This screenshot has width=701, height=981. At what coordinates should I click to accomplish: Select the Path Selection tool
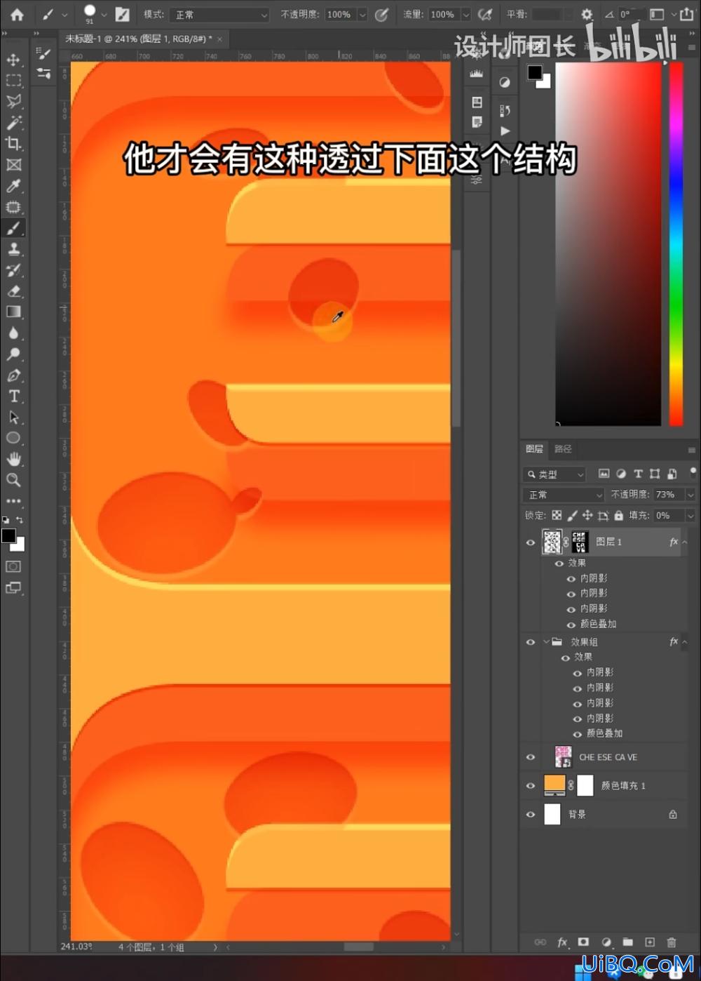click(x=13, y=418)
